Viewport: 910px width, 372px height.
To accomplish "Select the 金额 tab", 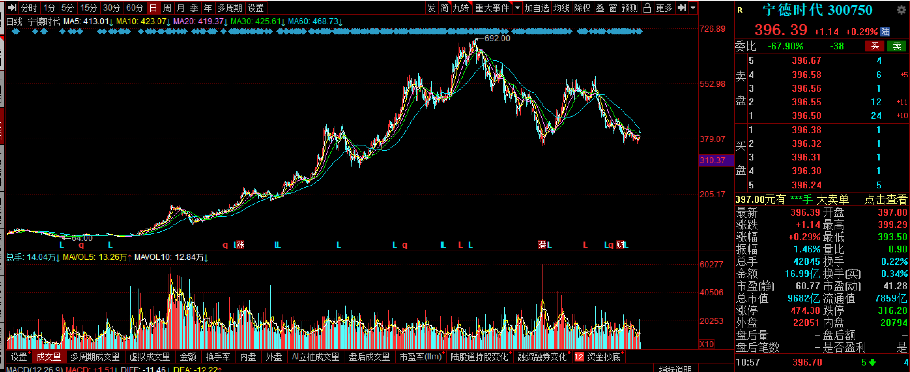I will pos(188,357).
